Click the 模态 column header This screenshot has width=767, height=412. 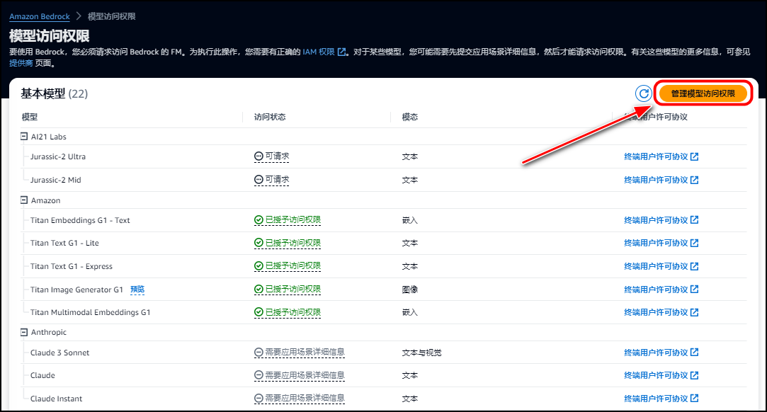(x=410, y=117)
